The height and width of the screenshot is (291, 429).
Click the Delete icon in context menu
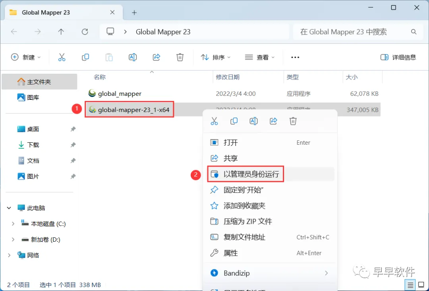tap(293, 121)
